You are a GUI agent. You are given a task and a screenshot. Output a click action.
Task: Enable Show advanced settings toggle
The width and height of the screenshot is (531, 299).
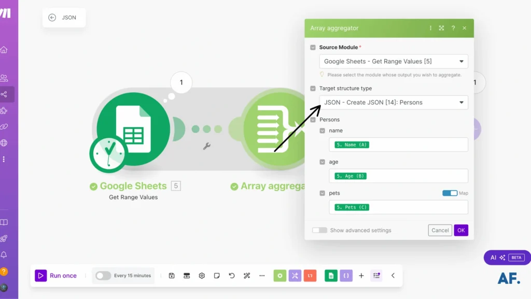(x=319, y=230)
